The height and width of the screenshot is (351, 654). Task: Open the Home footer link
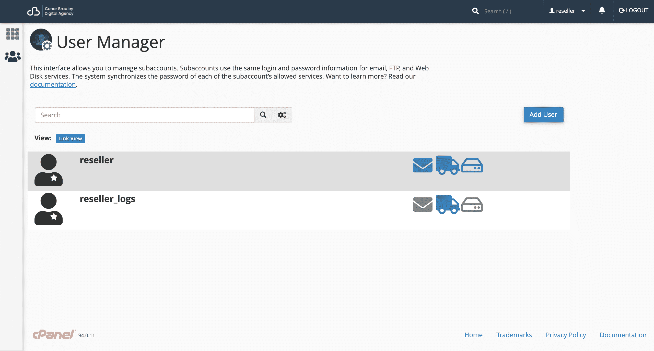[x=473, y=335]
